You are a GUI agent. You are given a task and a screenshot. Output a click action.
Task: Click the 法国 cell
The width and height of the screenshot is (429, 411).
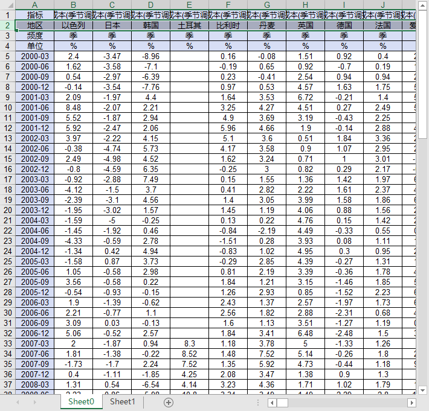382,25
